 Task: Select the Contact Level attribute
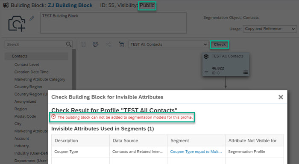coord(26,65)
